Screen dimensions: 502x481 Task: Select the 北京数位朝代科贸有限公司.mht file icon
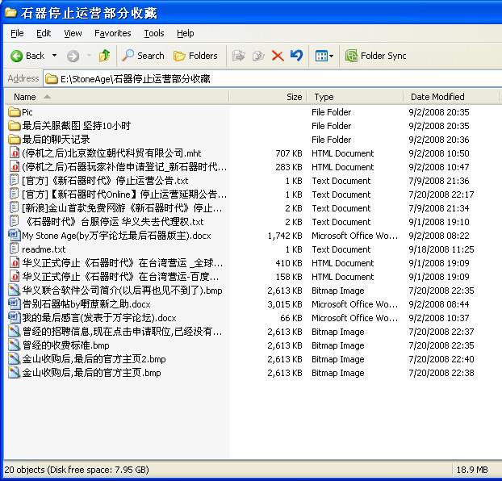click(x=15, y=153)
